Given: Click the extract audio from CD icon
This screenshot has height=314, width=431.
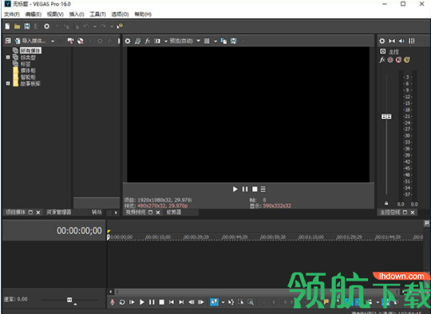Looking at the screenshot, I should click(x=81, y=41).
